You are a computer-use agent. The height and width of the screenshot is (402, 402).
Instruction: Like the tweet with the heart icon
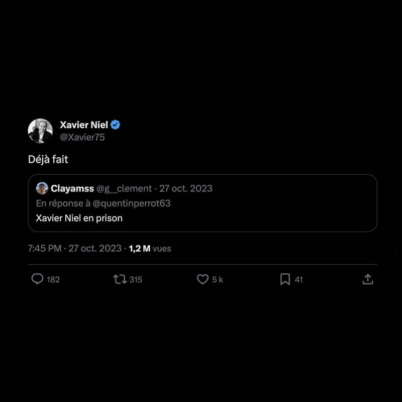(203, 279)
